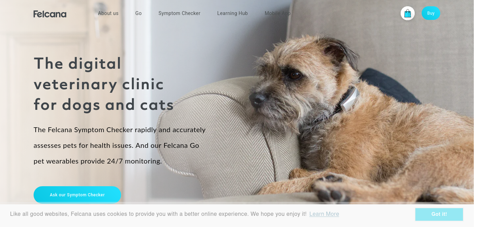
Task: Open the About us menu item
Action: coord(108,13)
